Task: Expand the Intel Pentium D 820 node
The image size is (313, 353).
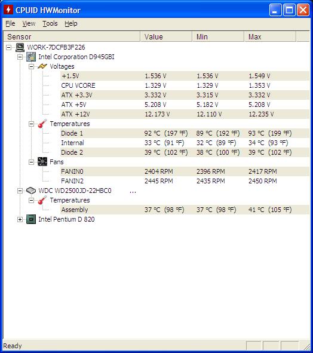Action: coord(20,219)
